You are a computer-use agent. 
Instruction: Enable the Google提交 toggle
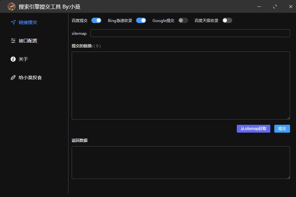coord(183,20)
